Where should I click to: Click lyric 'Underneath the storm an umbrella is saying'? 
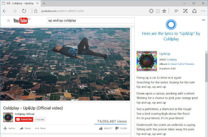[166, 125]
